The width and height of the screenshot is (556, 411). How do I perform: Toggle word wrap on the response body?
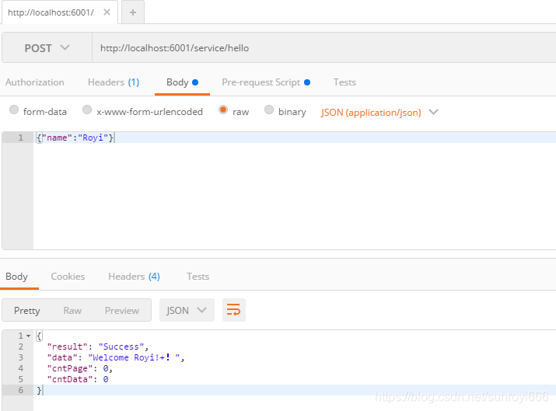tap(234, 310)
